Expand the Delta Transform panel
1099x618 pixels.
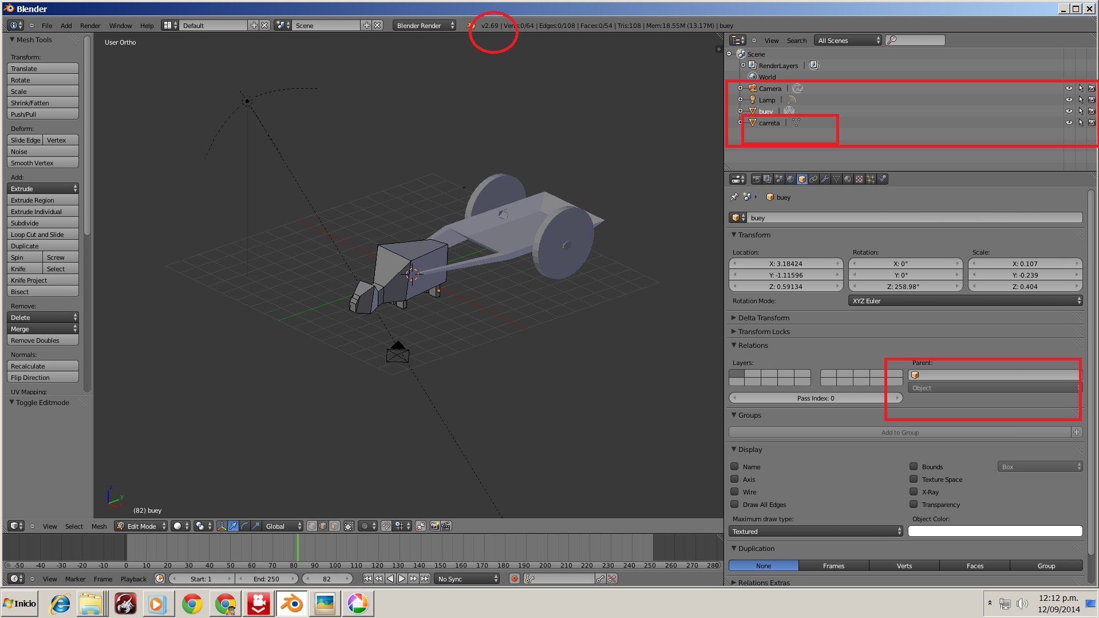tap(764, 318)
